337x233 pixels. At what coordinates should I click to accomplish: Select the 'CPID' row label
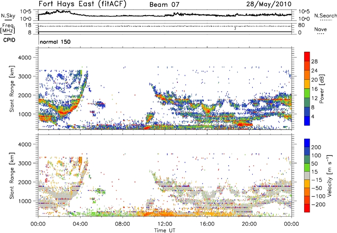[x=9, y=40]
